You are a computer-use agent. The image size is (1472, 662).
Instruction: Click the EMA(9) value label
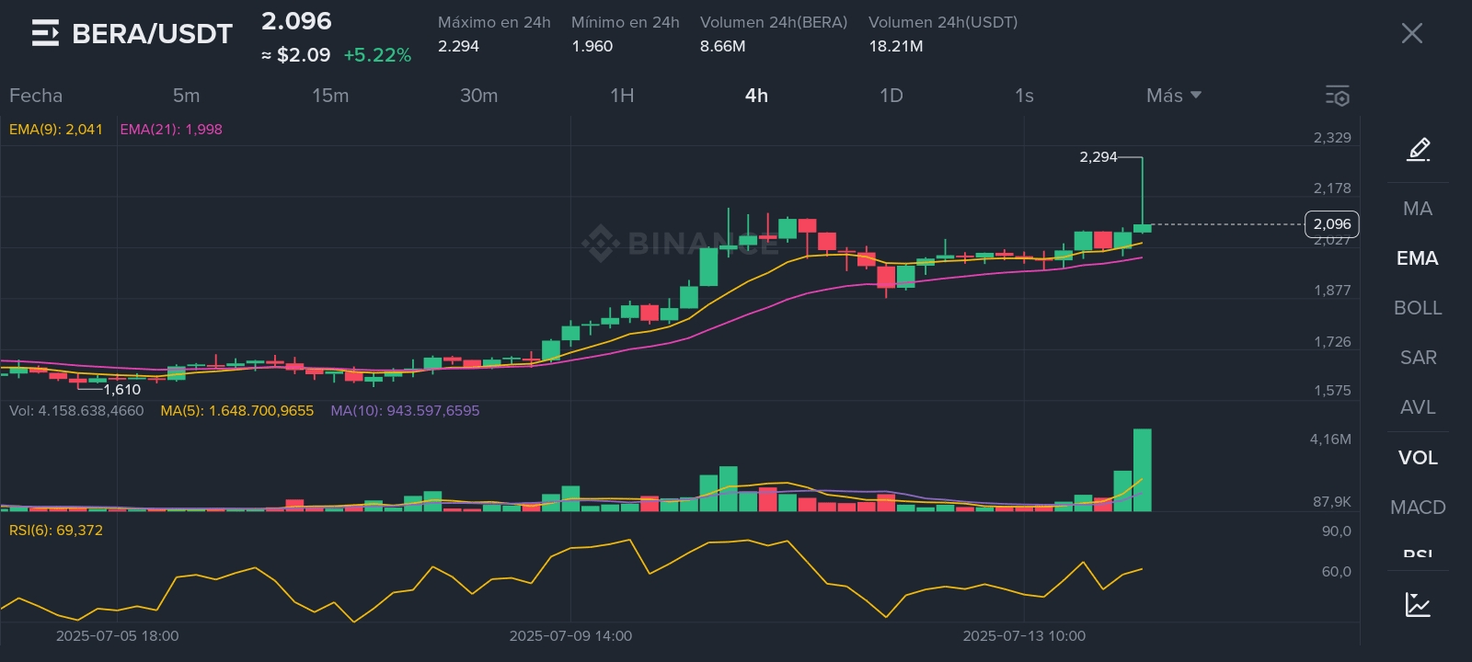click(56, 130)
